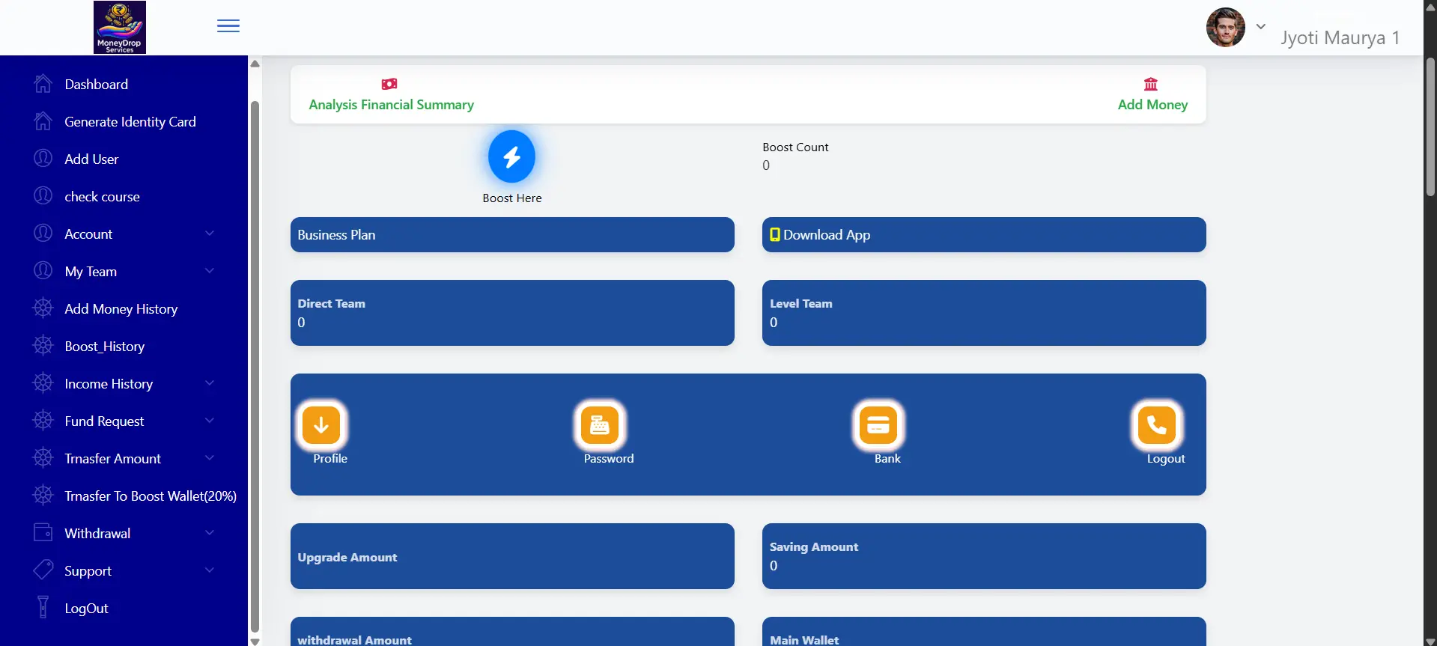Screen dimensions: 1437x646
Task: Open the Upgrade Amount card
Action: [x=512, y=556]
